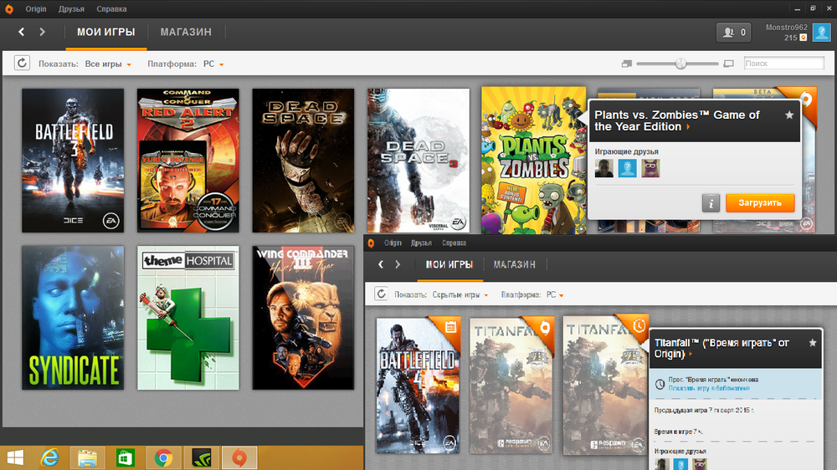This screenshot has height=470, width=837.
Task: Favorite Titanfall with the star icon
Action: 813,343
